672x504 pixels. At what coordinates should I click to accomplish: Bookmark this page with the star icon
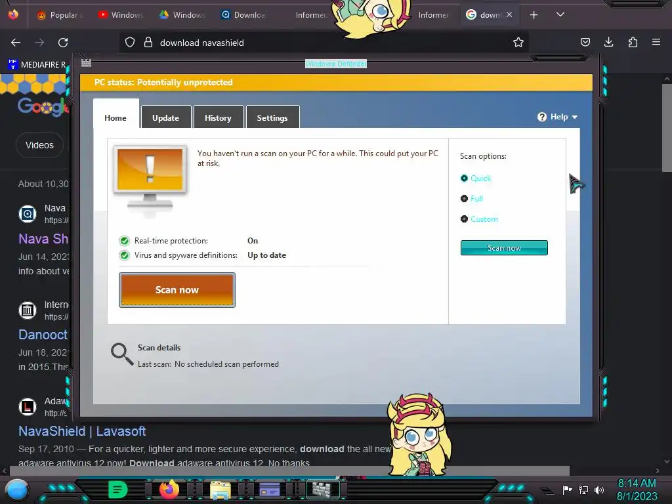[518, 43]
